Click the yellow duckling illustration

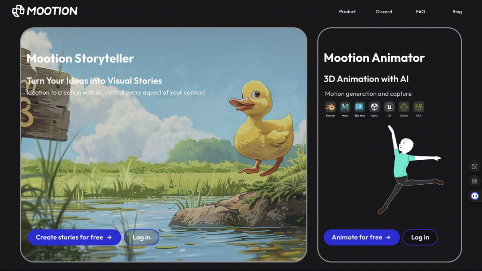pyautogui.click(x=261, y=128)
